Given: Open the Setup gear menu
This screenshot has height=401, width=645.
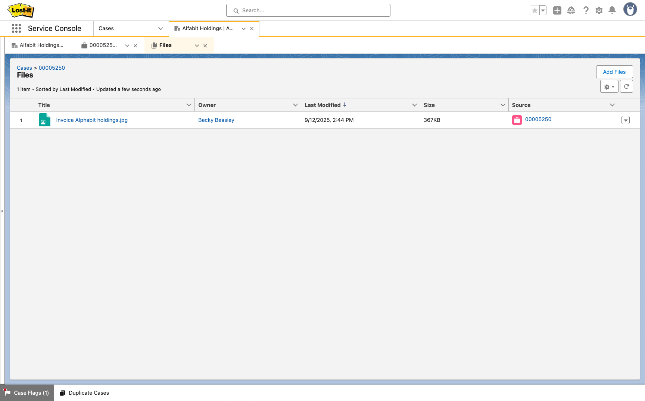Looking at the screenshot, I should tap(599, 10).
